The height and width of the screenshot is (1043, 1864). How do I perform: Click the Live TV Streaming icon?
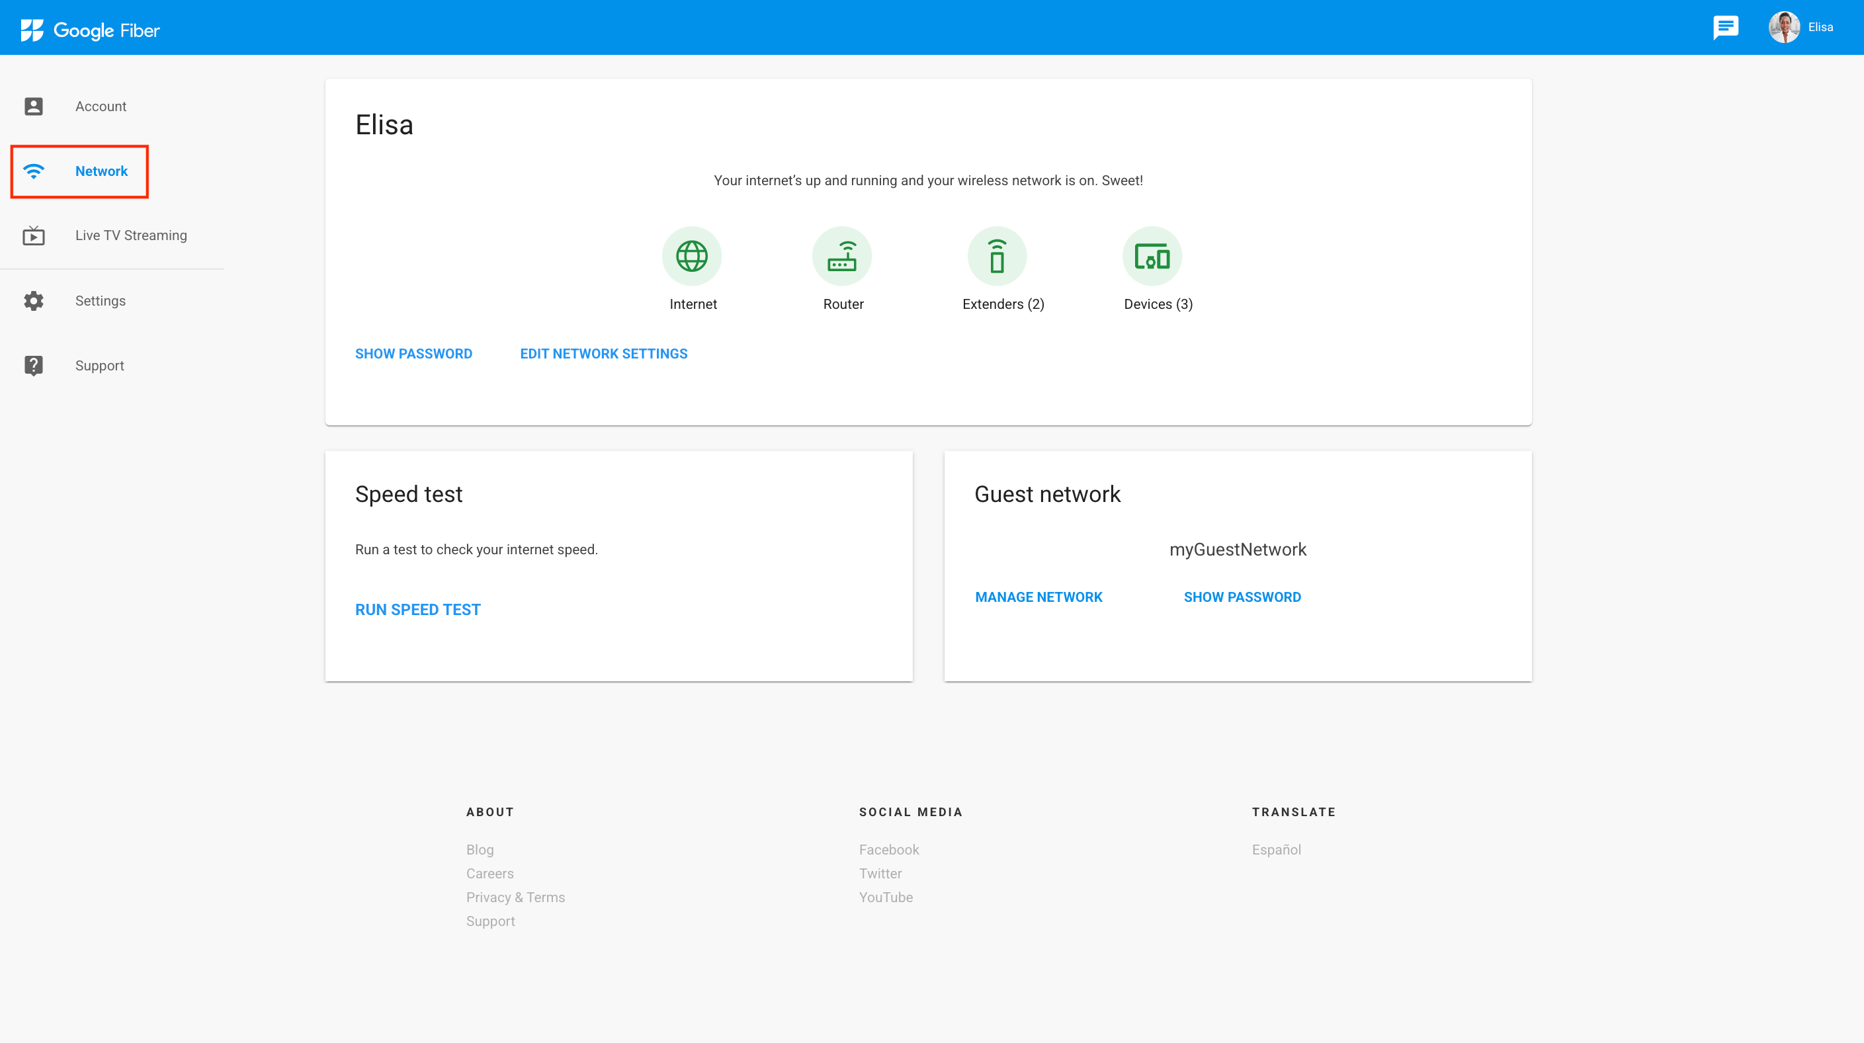[x=33, y=236]
